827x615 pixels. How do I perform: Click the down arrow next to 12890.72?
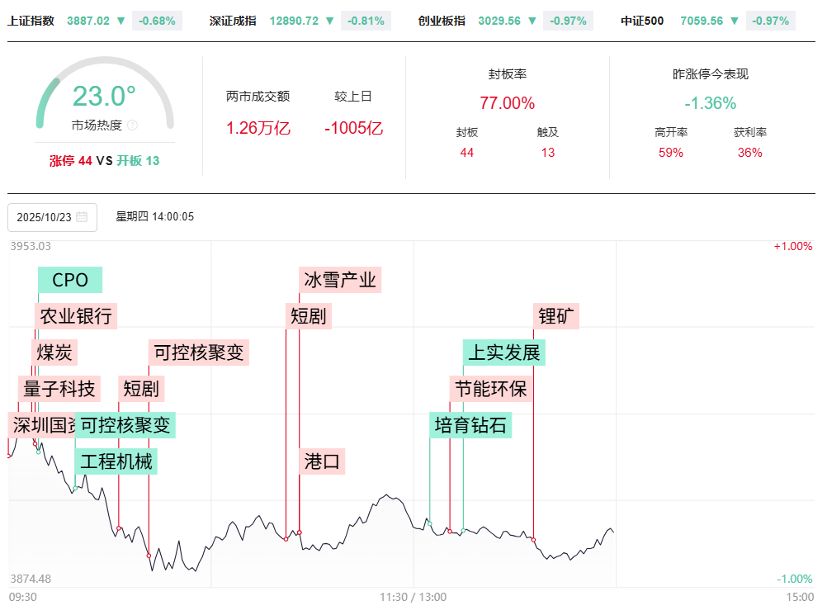tap(331, 21)
